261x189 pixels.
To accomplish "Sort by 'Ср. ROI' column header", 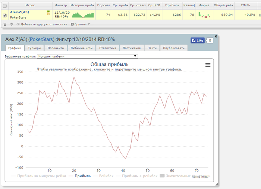I will (154, 5).
